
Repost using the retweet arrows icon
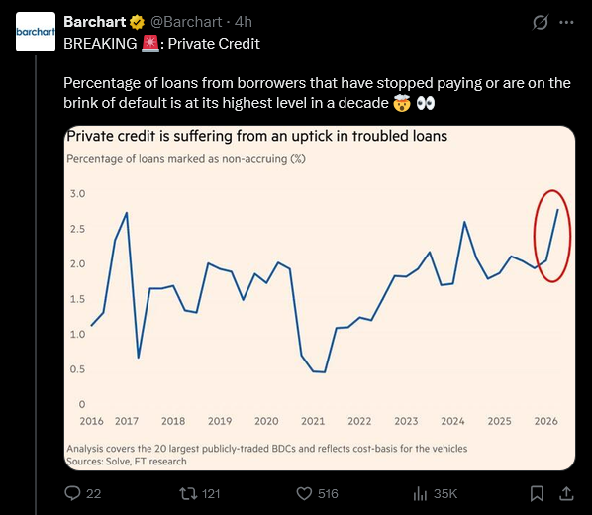pos(188,493)
